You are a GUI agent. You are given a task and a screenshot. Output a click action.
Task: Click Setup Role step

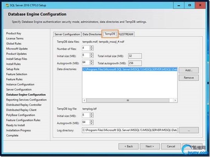pos(13,69)
